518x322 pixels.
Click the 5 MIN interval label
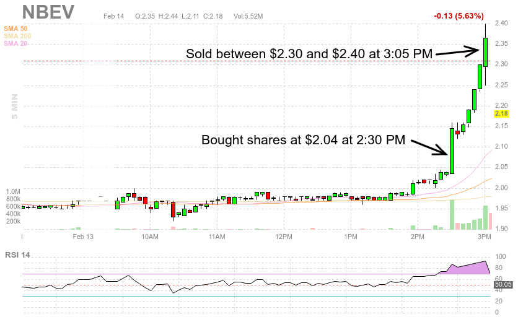(x=14, y=107)
